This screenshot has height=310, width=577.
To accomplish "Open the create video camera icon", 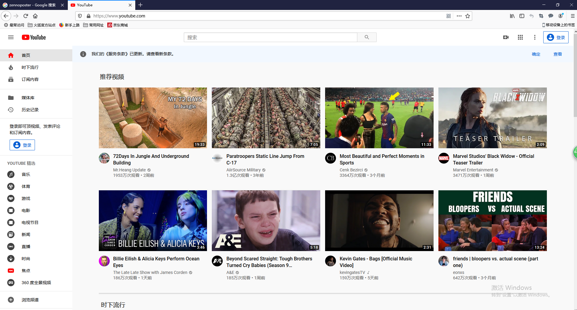I will point(506,37).
